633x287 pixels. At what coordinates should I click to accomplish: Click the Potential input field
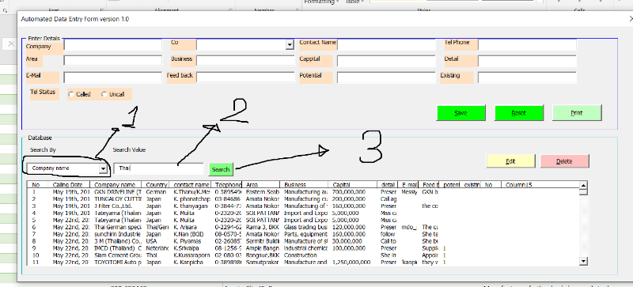386,77
